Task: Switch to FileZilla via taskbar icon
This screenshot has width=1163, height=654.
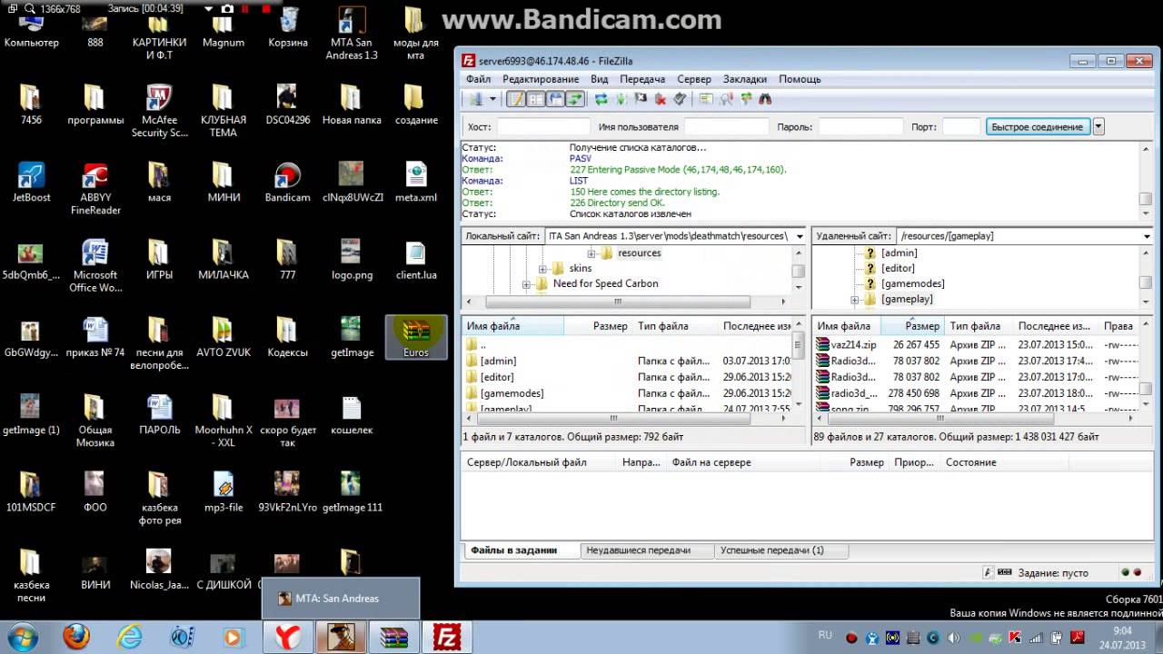Action: [x=446, y=637]
